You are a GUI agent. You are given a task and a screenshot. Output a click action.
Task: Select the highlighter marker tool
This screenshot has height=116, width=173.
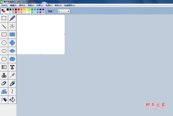click(12, 83)
